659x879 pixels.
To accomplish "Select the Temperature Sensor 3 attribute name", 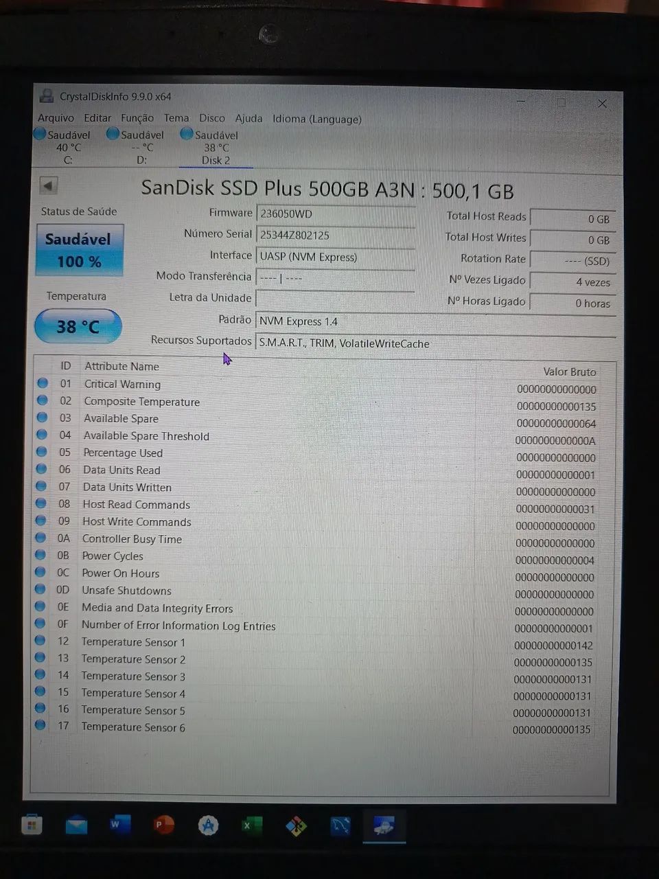I will point(133,676).
